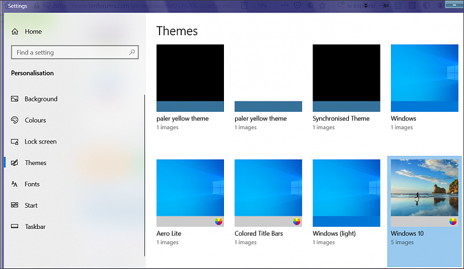Click the Colored Title Bars label
This screenshot has height=269, width=464.
259,234
